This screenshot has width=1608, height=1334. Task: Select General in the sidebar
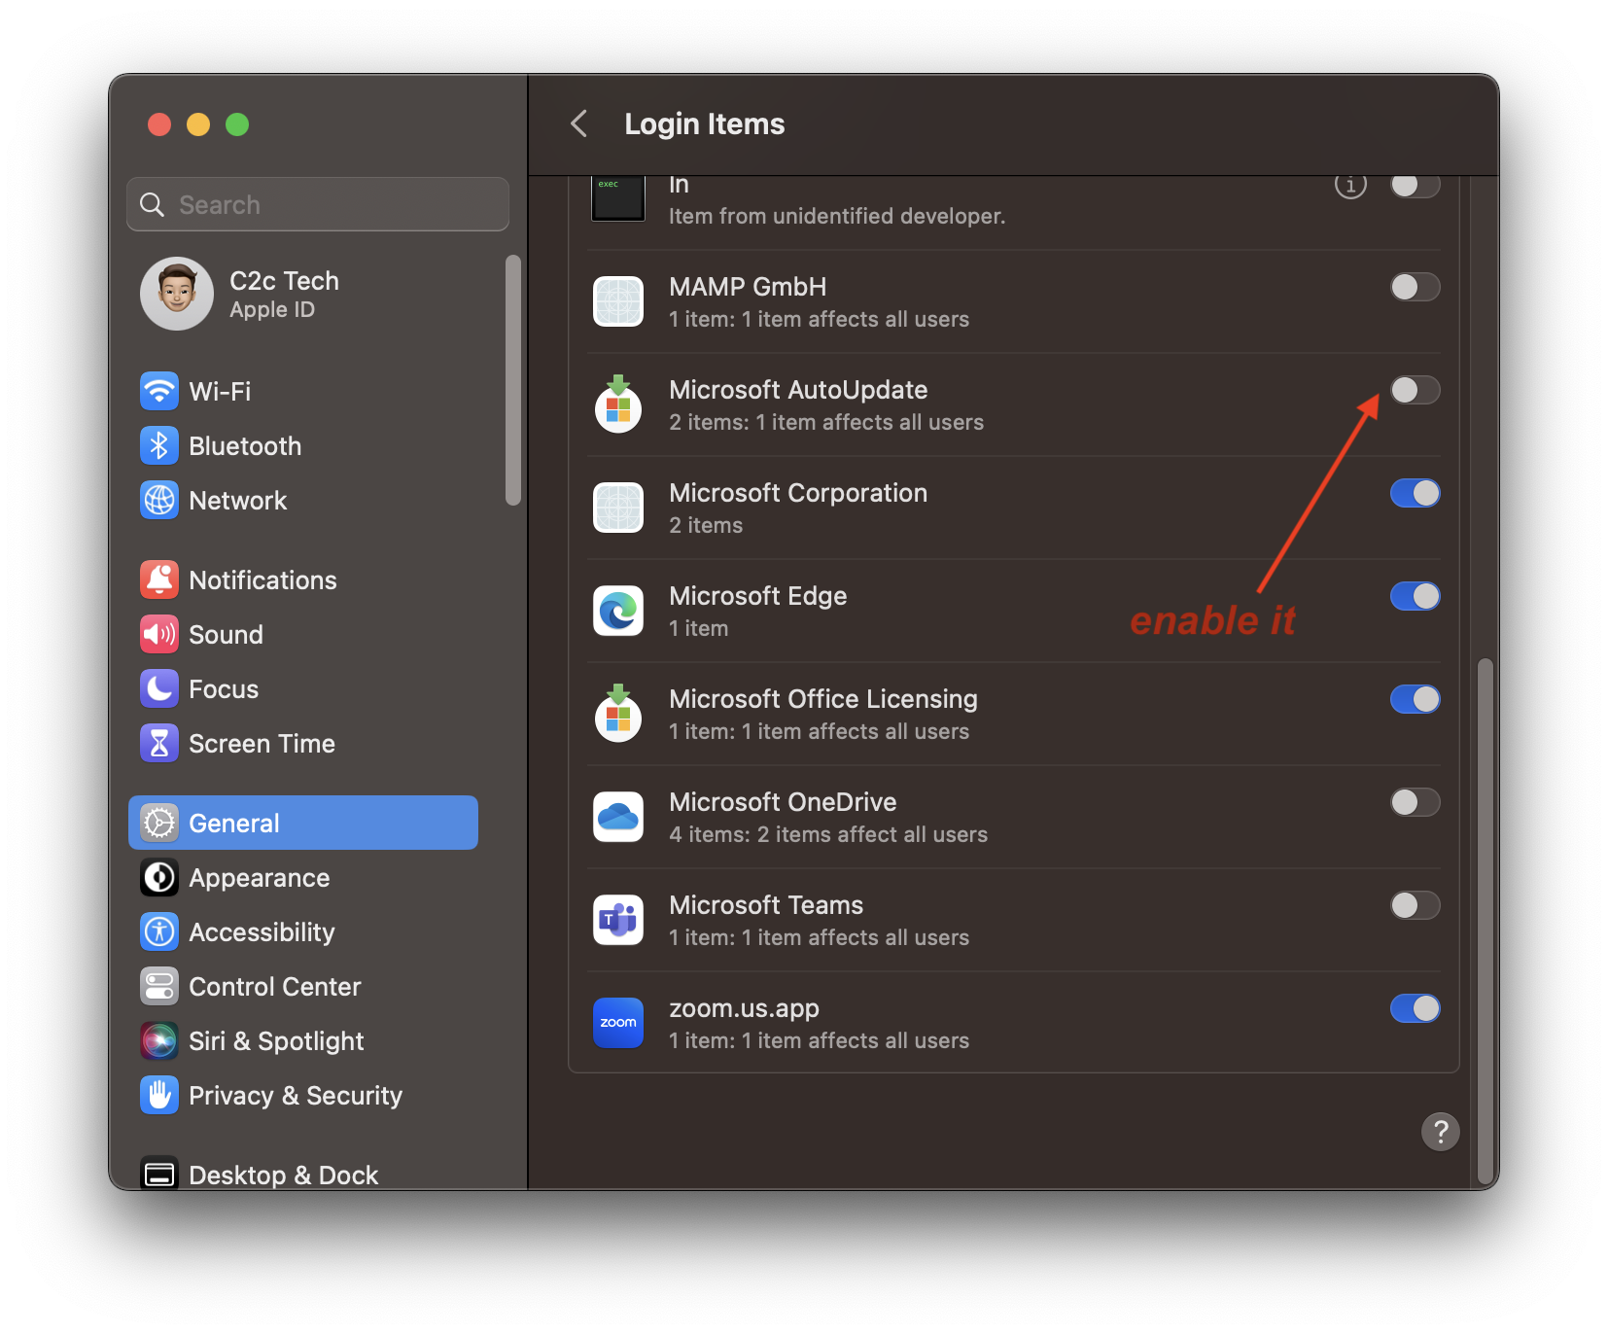click(x=233, y=822)
